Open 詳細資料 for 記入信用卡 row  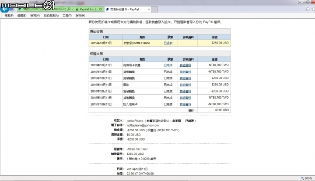pos(185,105)
